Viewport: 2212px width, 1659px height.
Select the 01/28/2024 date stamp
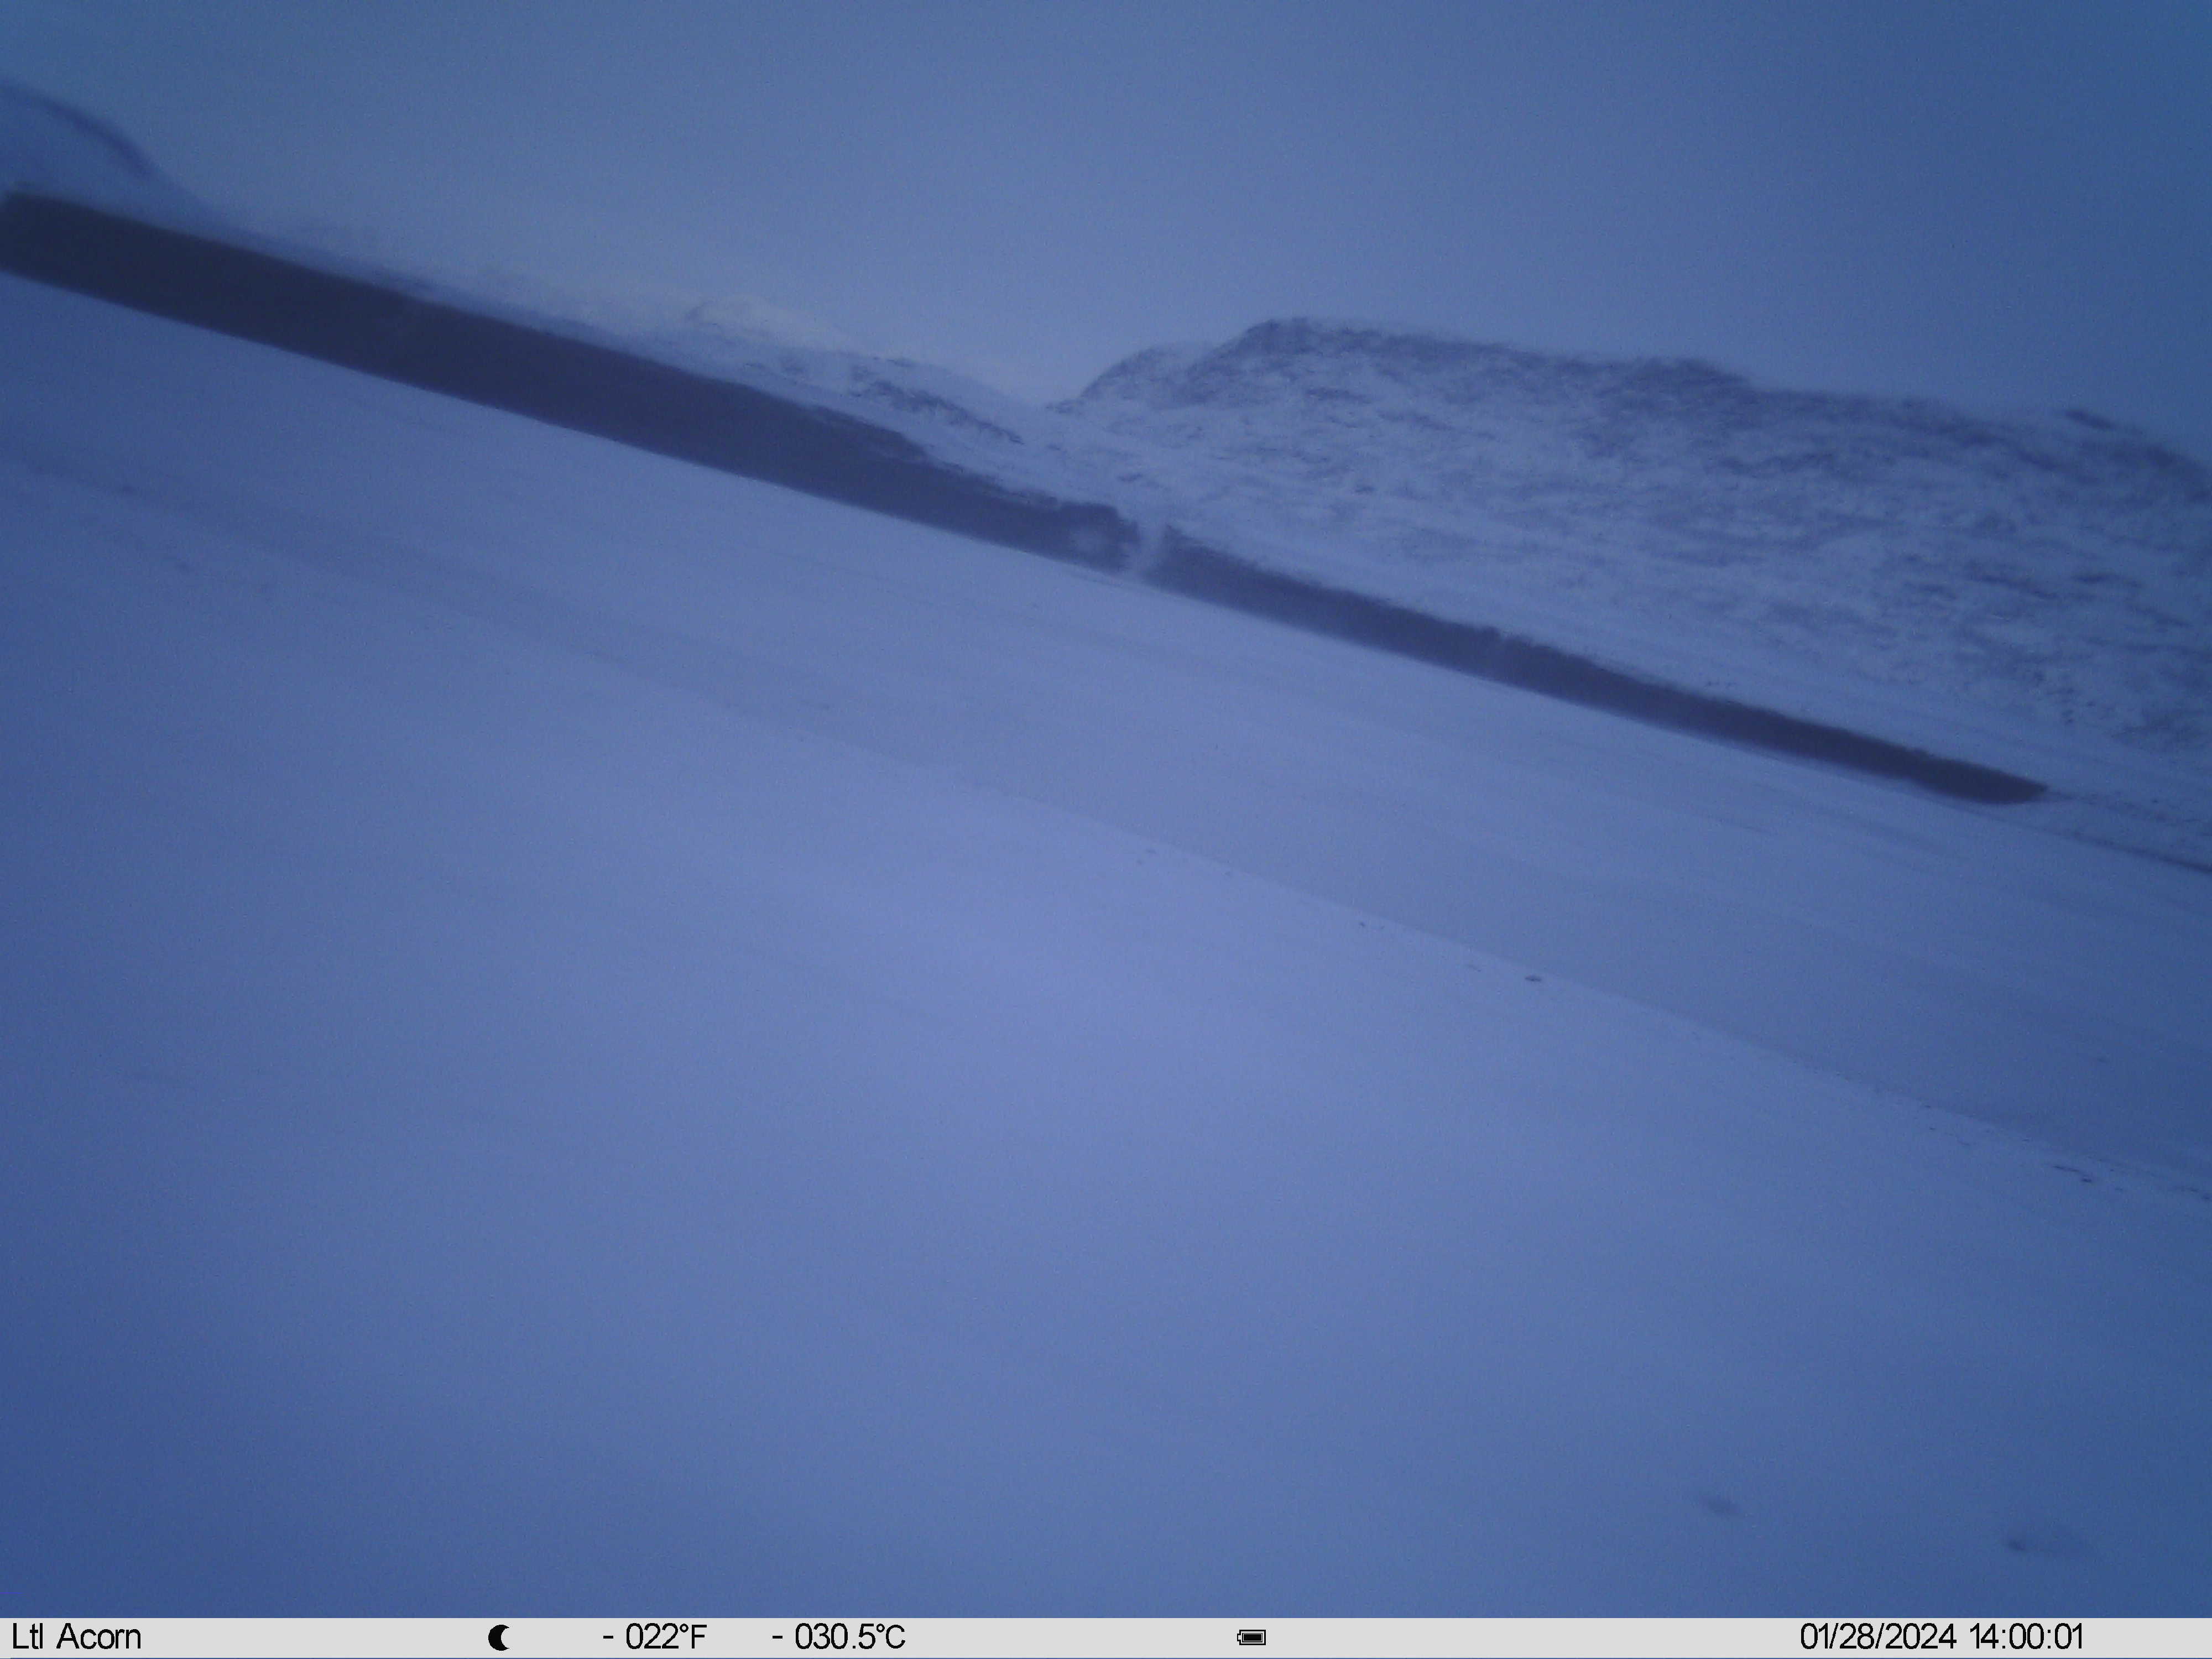[x=1878, y=1637]
